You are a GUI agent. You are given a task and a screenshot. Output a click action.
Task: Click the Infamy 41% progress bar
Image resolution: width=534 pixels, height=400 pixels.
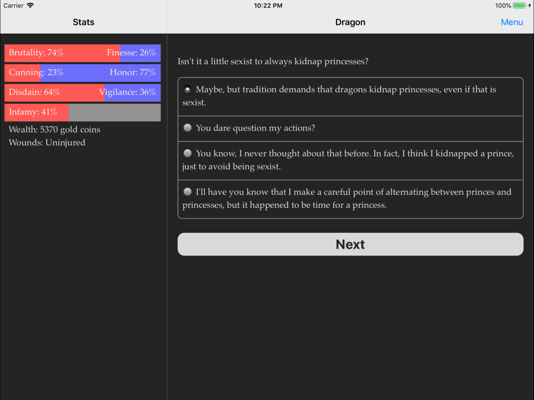pos(82,112)
